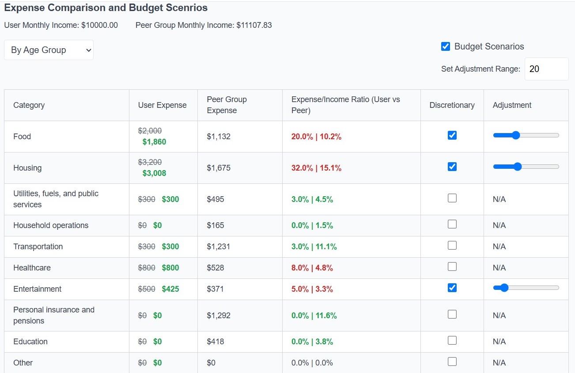
Task: Uncheck the Food discretionary checkbox
Action: pos(452,135)
